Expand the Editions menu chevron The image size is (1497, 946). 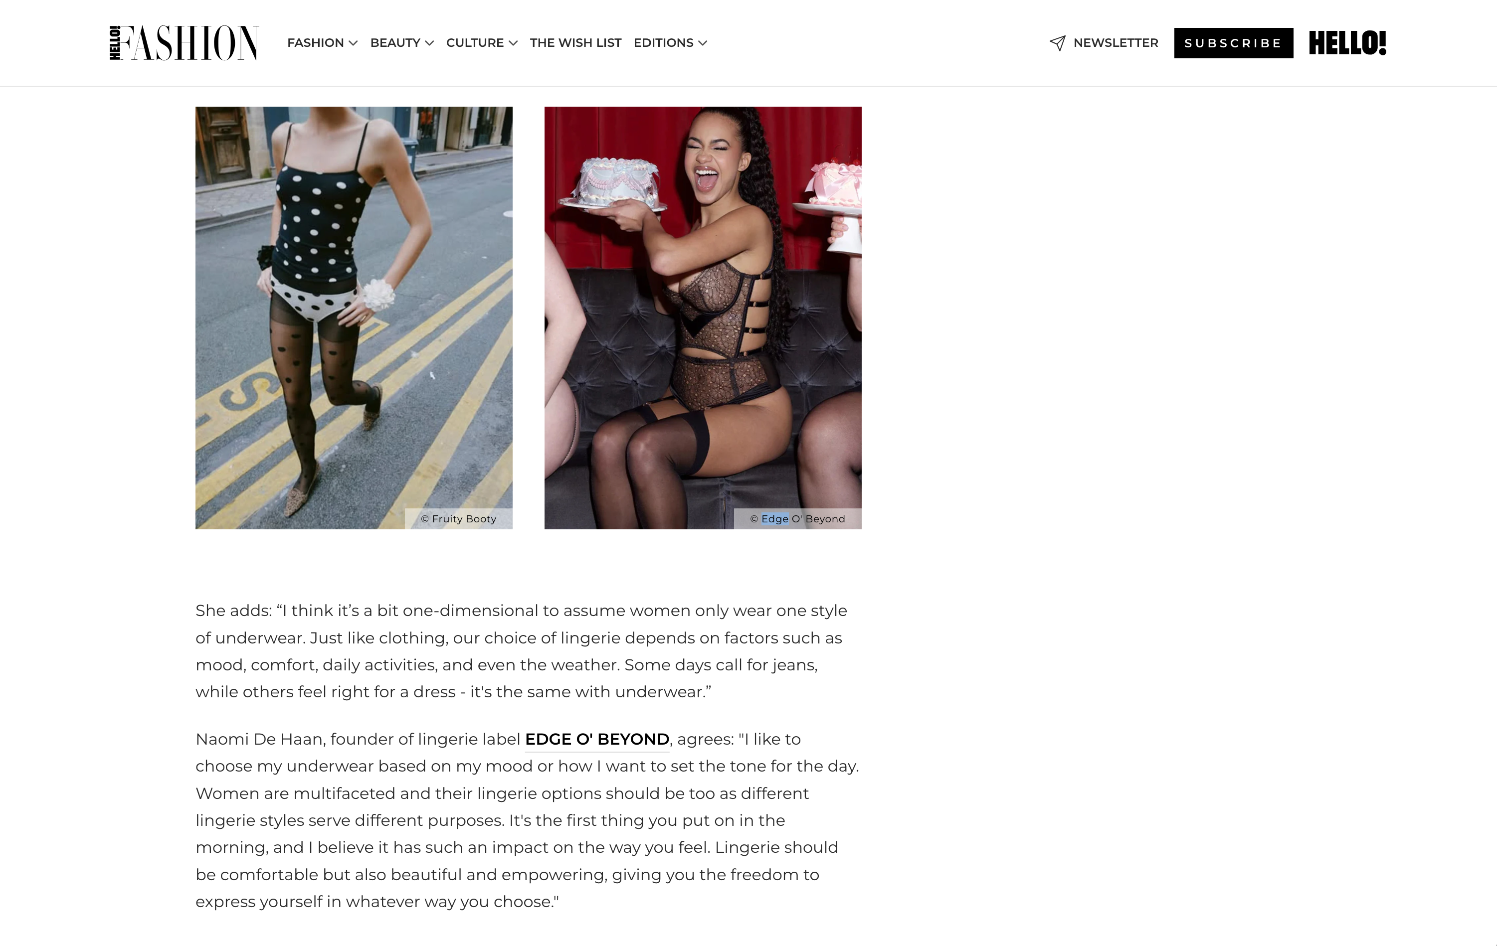pyautogui.click(x=703, y=43)
